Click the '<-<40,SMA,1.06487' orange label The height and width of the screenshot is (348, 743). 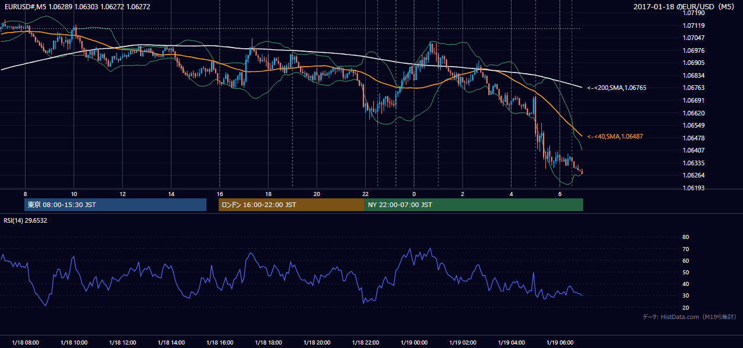(615, 136)
